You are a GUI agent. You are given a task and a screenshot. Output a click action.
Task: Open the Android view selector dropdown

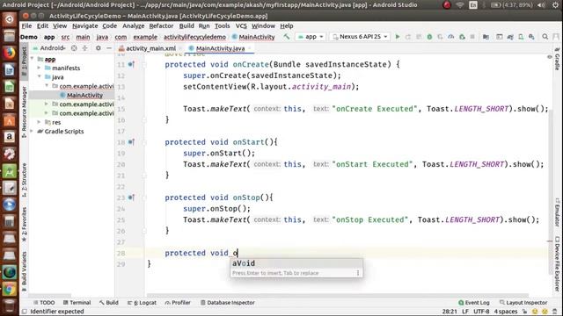tap(49, 48)
